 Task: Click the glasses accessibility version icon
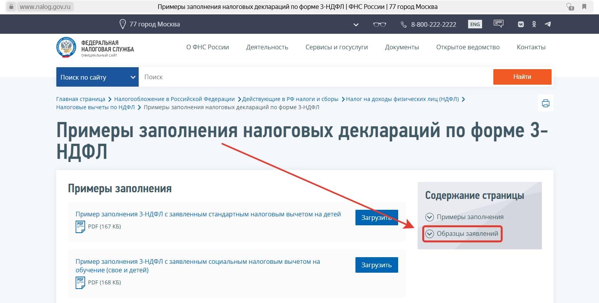coord(380,24)
